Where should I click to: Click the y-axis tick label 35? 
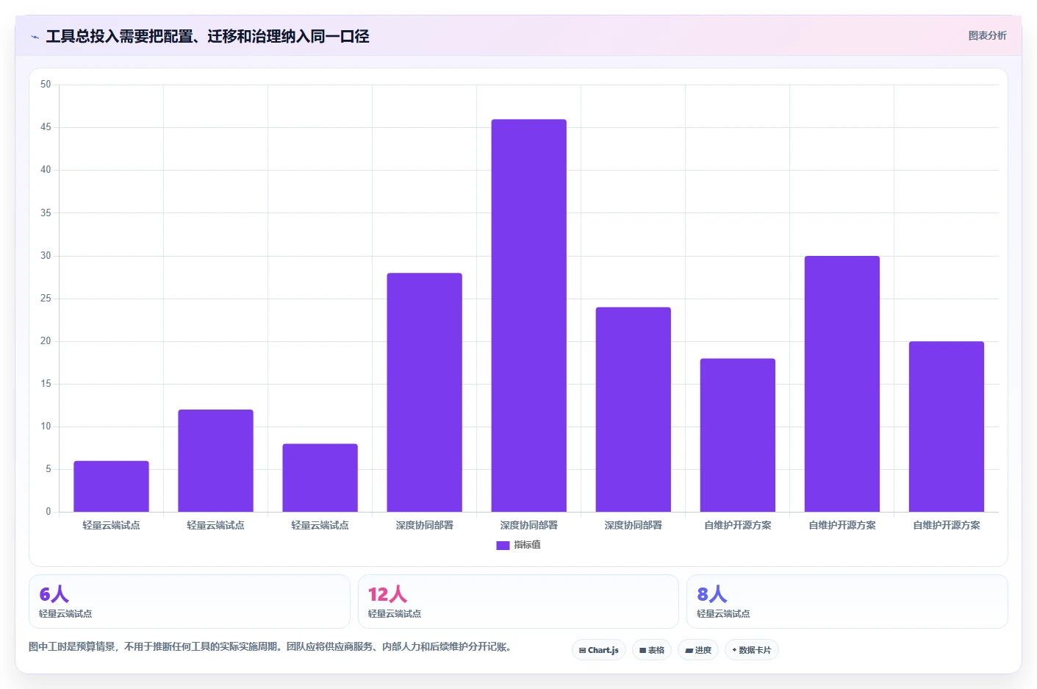(x=46, y=213)
